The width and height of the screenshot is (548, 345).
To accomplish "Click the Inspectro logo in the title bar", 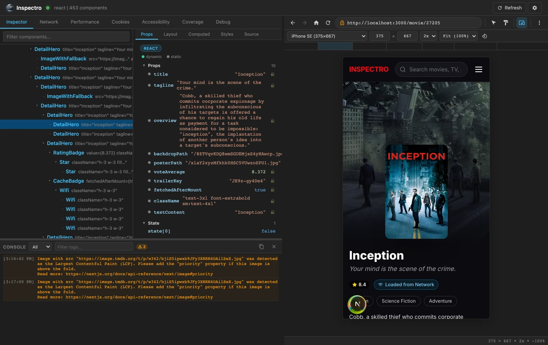I will click(x=10, y=8).
